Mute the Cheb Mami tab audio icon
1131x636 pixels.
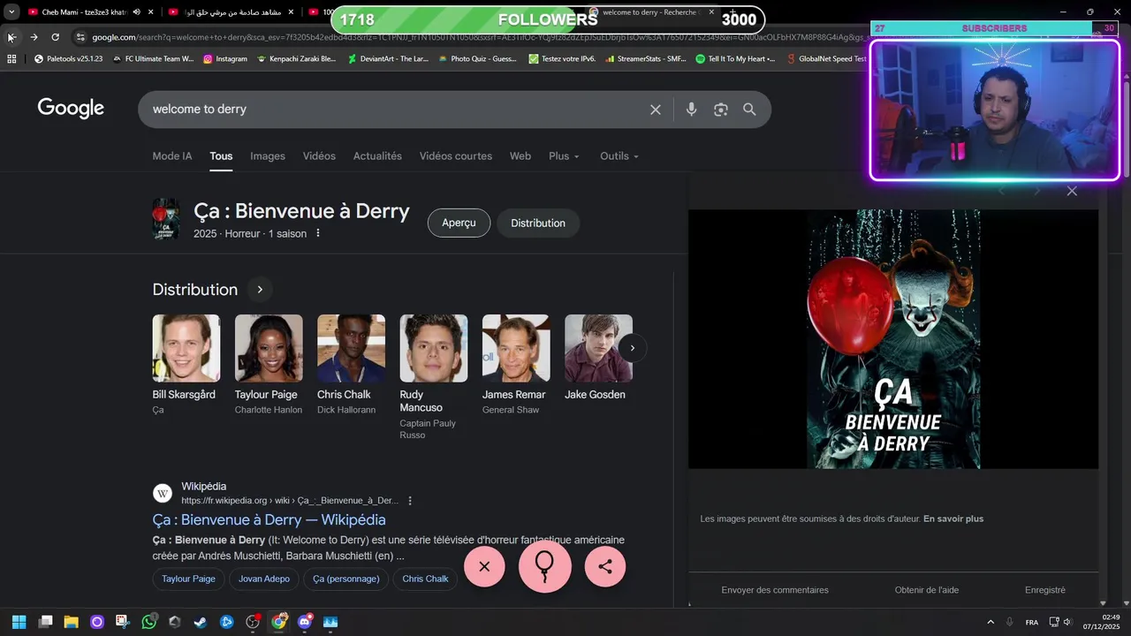[x=136, y=12]
